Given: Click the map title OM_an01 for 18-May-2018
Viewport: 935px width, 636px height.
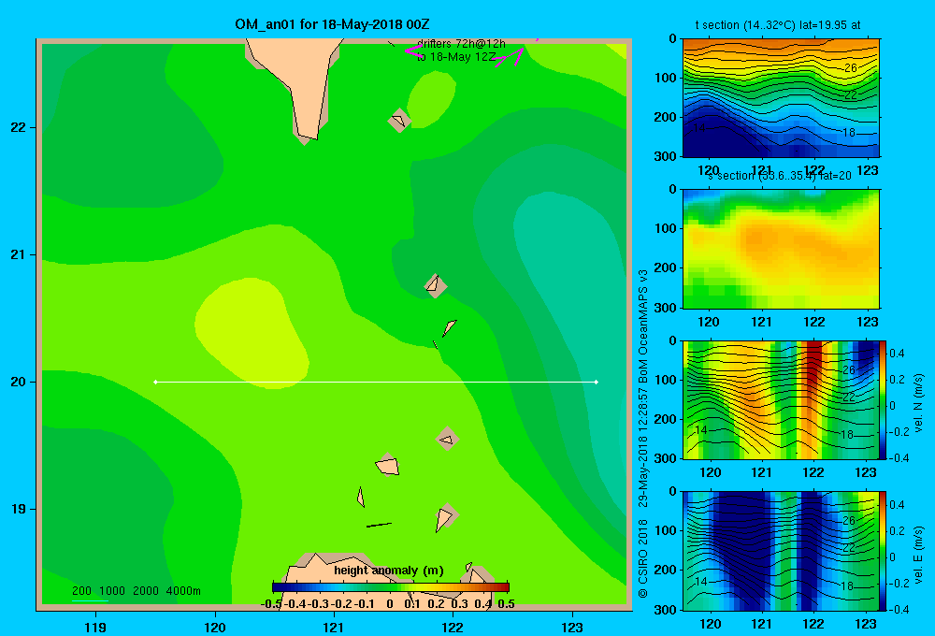Looking at the screenshot, I should (x=332, y=24).
